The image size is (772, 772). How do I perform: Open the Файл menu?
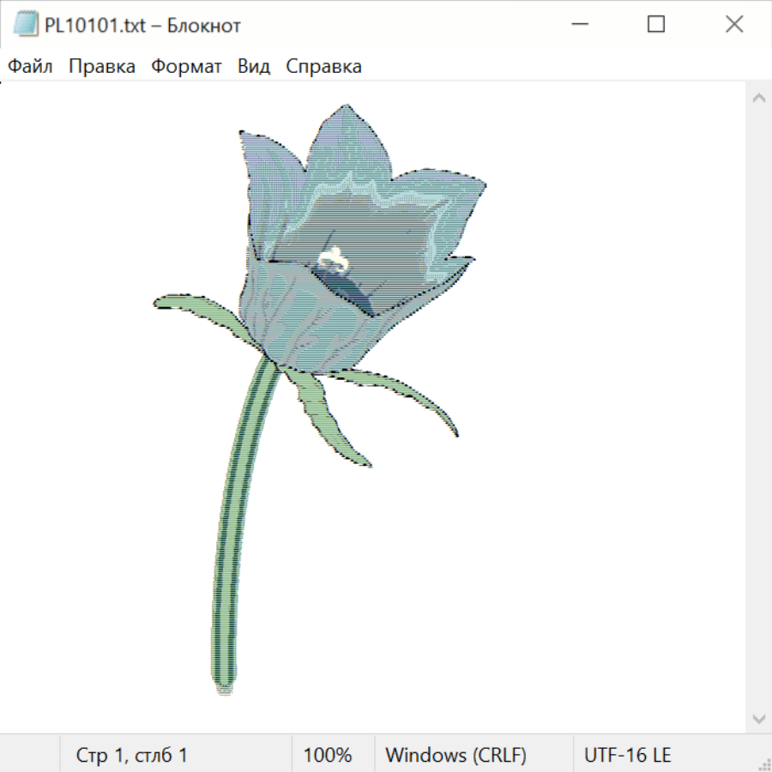pyautogui.click(x=31, y=67)
